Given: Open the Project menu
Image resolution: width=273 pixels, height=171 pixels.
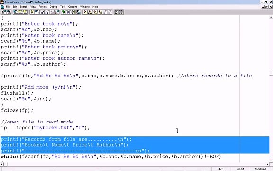Looking at the screenshot, I should (x=43, y=7).
